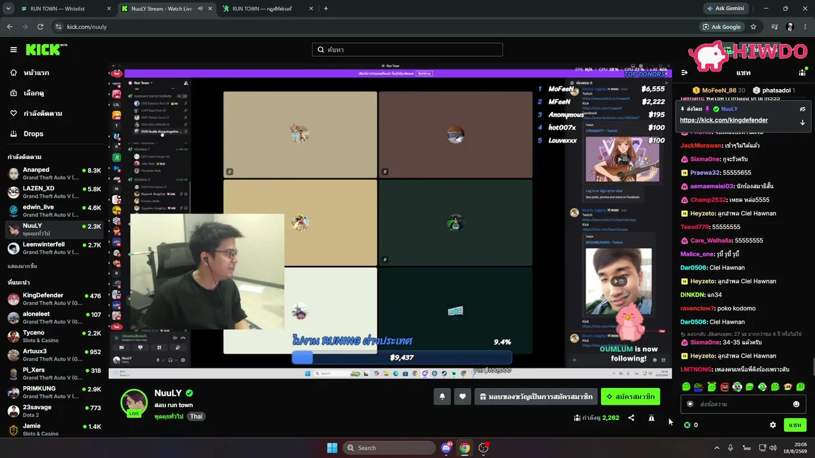Open a new browser tab
The image size is (815, 458).
click(x=326, y=9)
